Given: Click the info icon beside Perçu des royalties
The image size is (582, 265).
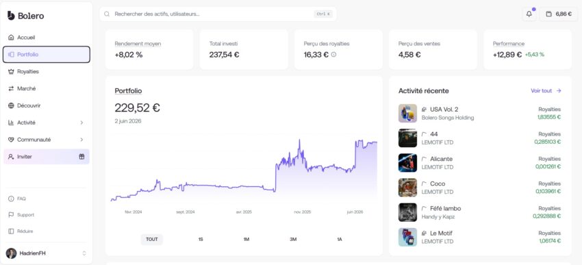Looking at the screenshot, I should pos(333,55).
